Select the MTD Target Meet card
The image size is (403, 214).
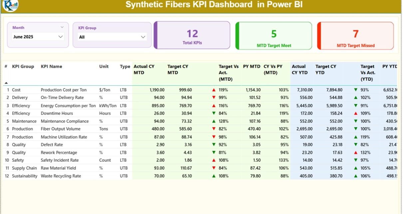(274, 36)
